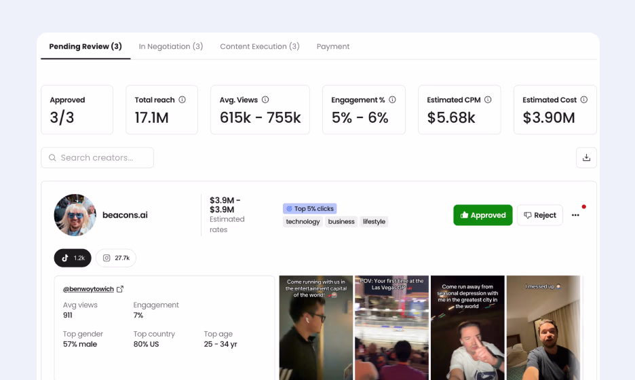Screen dimensions: 635x380
Task: Click the Total reach info icon
Action: point(182,100)
